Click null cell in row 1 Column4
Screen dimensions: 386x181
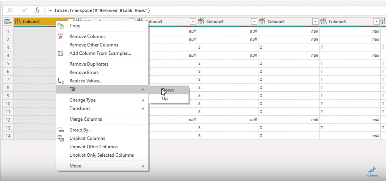[x=227, y=31]
